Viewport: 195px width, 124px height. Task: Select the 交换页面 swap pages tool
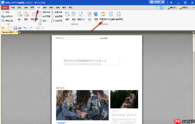click(x=57, y=21)
